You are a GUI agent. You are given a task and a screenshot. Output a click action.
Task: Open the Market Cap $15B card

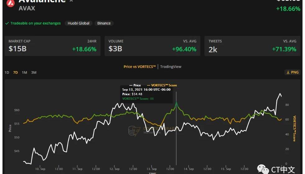tap(52, 46)
